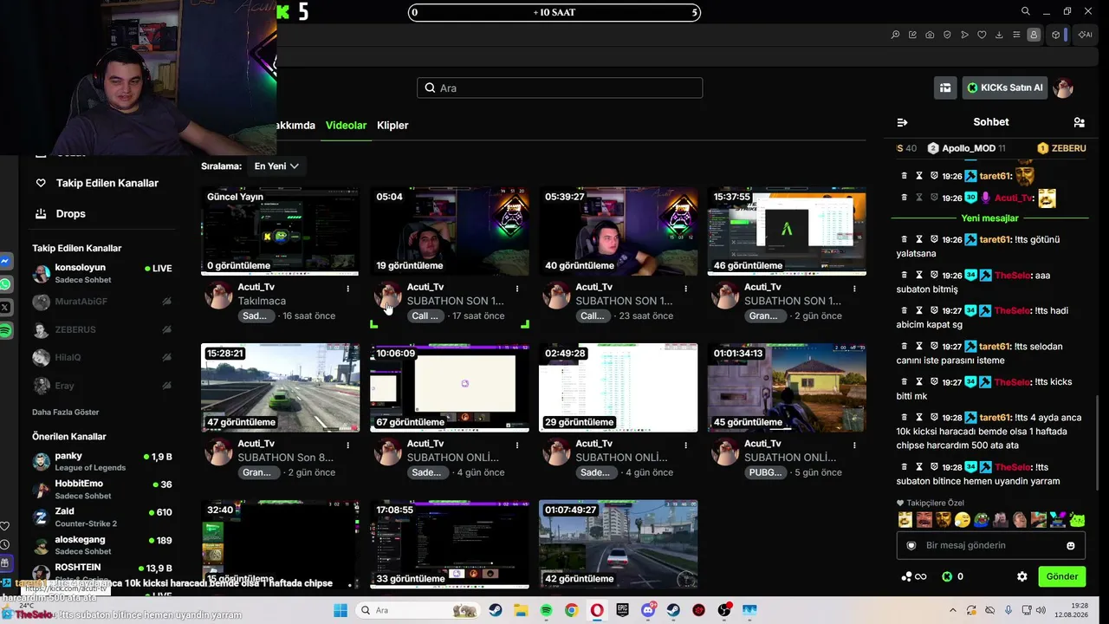1109x624 pixels.
Task: Open options for the 17 saat önce video
Action: 517,289
